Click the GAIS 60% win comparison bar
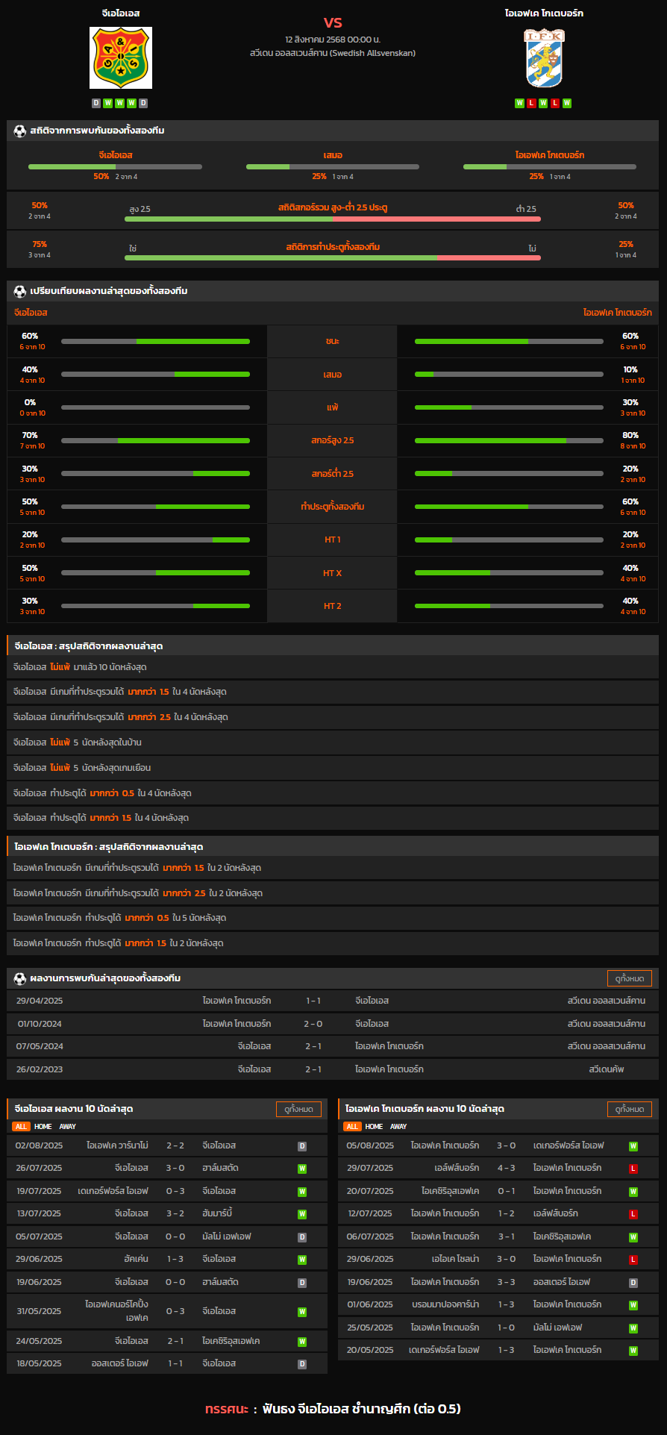The image size is (667, 1435). pos(155,341)
